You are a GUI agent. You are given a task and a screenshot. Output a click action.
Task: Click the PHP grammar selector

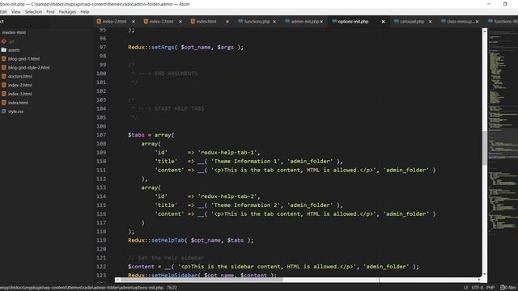tap(490, 288)
